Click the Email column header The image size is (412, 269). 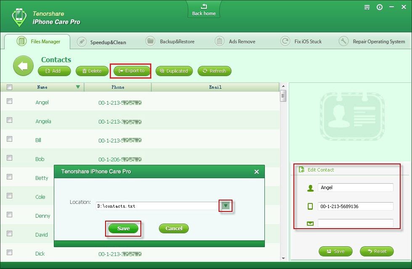pyautogui.click(x=215, y=87)
